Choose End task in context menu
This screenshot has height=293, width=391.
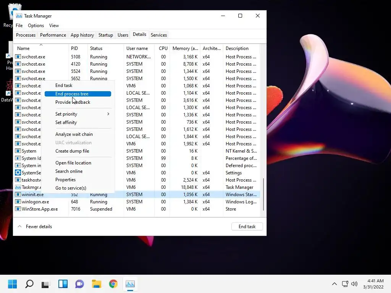tap(64, 85)
